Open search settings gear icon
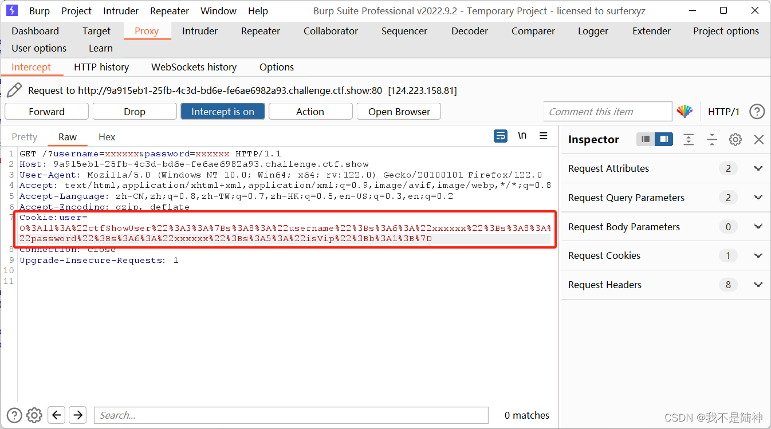The width and height of the screenshot is (771, 429). point(34,415)
